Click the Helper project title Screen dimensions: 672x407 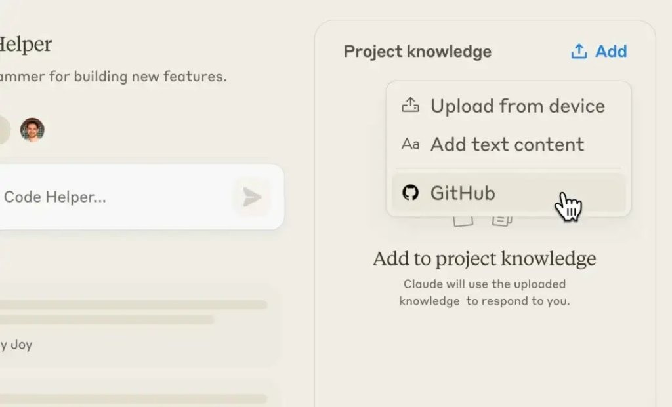[25, 45]
